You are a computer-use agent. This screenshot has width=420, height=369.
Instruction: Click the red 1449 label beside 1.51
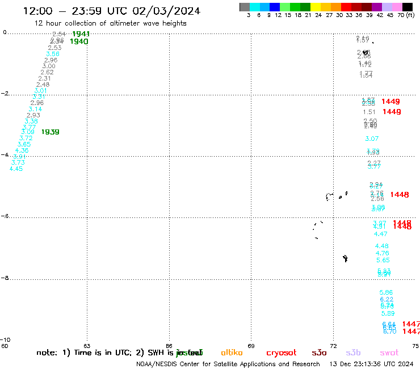click(392, 112)
